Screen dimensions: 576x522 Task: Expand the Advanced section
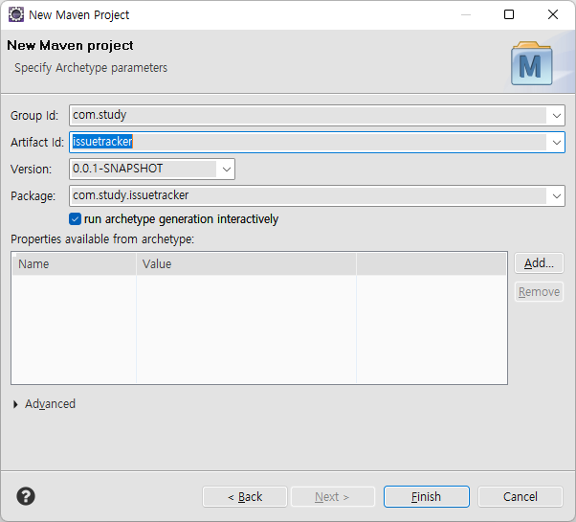tap(15, 404)
